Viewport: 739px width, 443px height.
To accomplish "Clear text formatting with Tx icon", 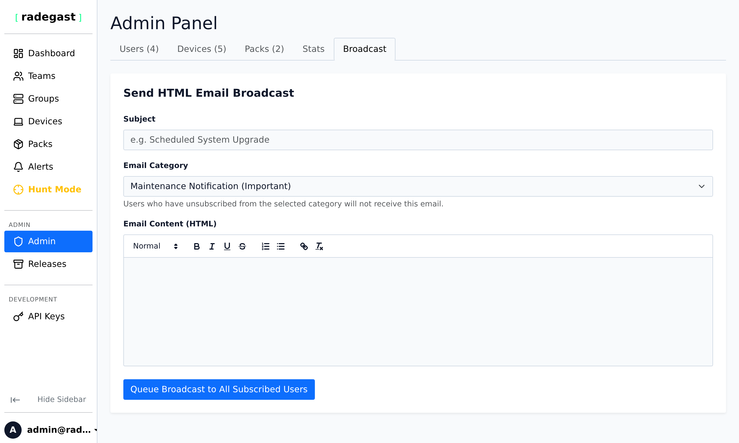I will [x=319, y=246].
